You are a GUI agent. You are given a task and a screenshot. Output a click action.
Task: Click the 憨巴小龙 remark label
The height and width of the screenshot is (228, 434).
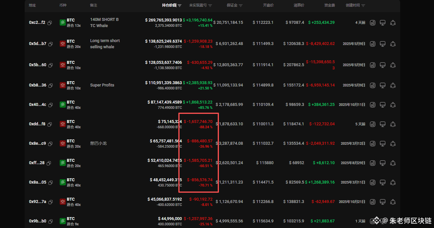tap(98, 144)
